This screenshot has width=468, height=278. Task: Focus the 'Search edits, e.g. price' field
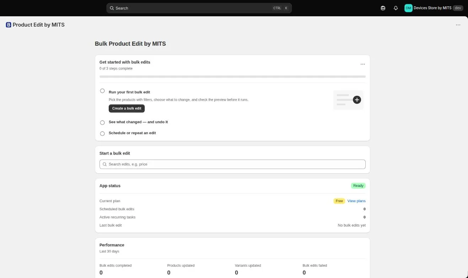coord(232,164)
